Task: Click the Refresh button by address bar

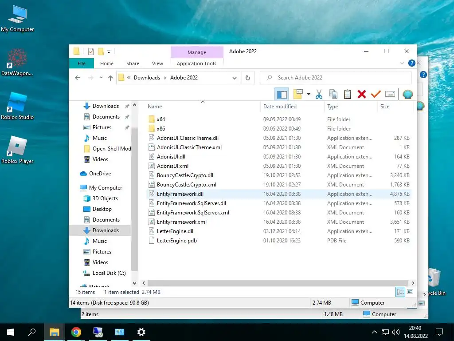Action: tap(248, 78)
